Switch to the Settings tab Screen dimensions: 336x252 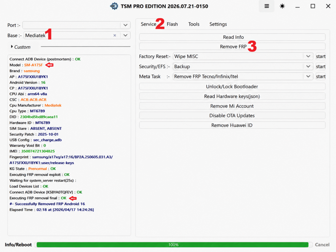point(218,24)
